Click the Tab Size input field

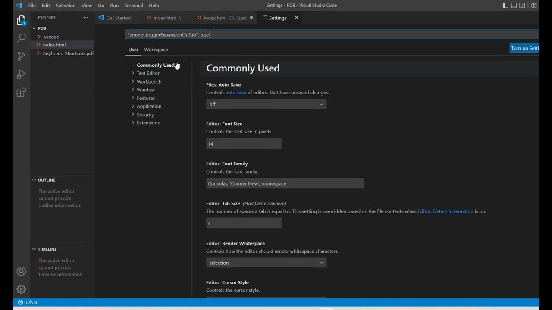[244, 223]
